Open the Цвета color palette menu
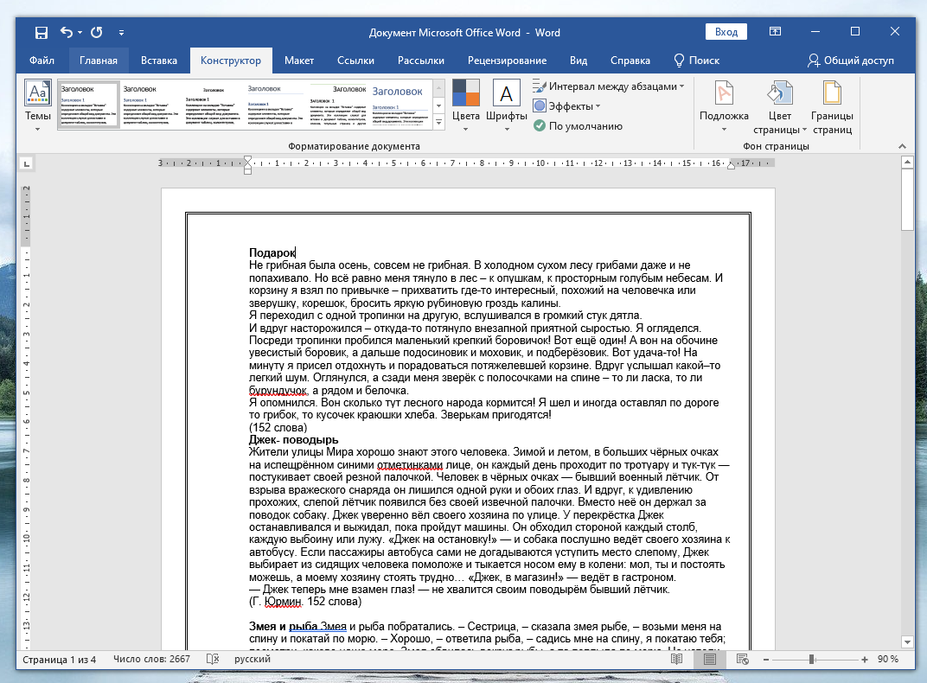Image resolution: width=927 pixels, height=683 pixels. click(x=466, y=105)
